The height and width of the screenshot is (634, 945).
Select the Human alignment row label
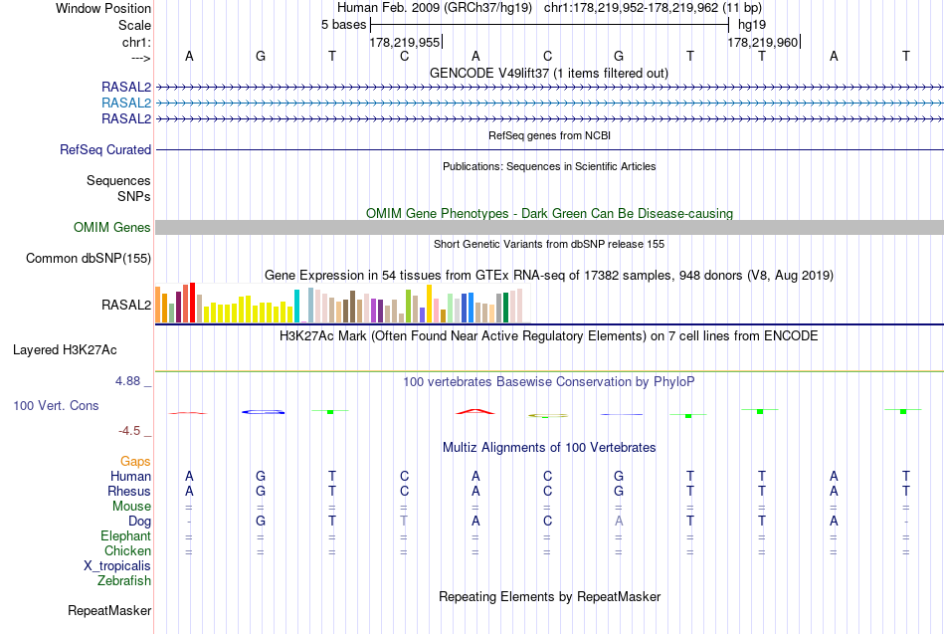pos(130,477)
